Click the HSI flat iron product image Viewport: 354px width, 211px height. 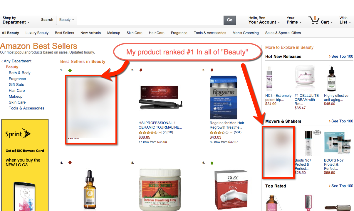tap(159, 97)
